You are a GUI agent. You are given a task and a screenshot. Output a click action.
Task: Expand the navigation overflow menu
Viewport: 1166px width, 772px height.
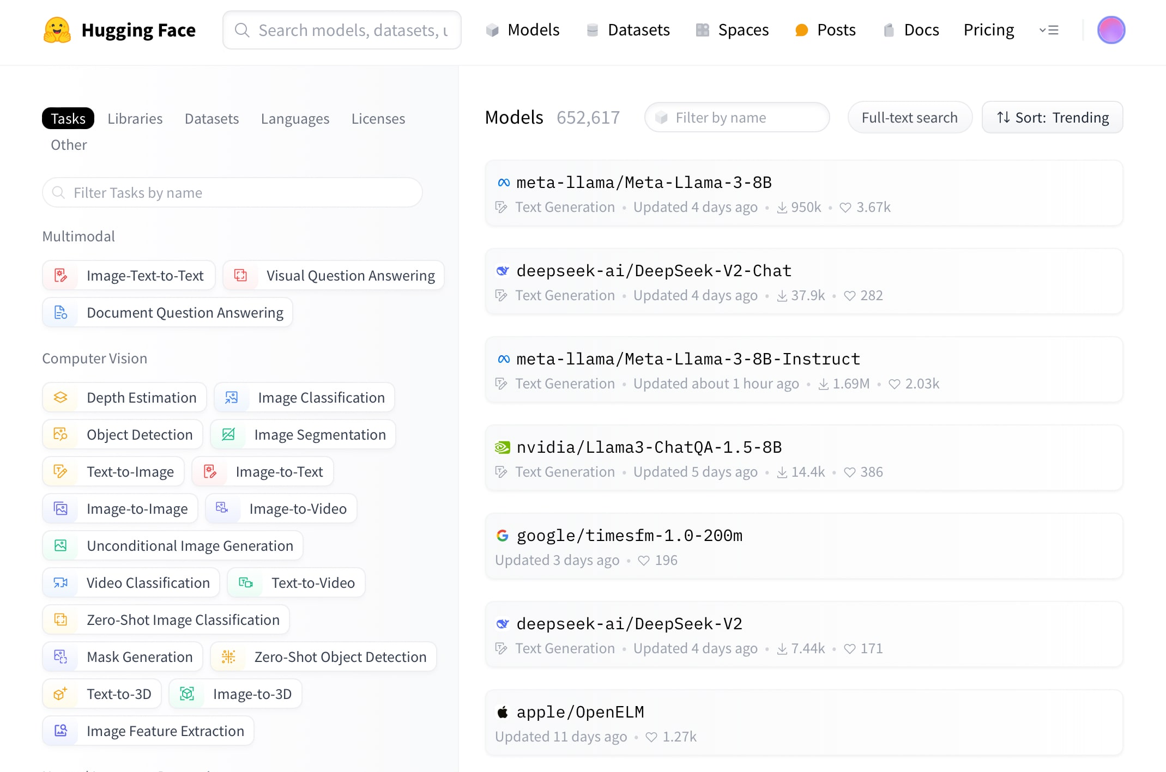point(1048,30)
